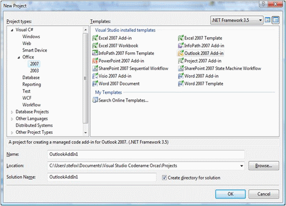Click the Name input field

pyautogui.click(x=146, y=154)
